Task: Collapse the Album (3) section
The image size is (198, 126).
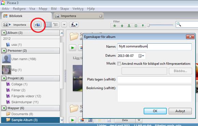Action: coord(4,33)
